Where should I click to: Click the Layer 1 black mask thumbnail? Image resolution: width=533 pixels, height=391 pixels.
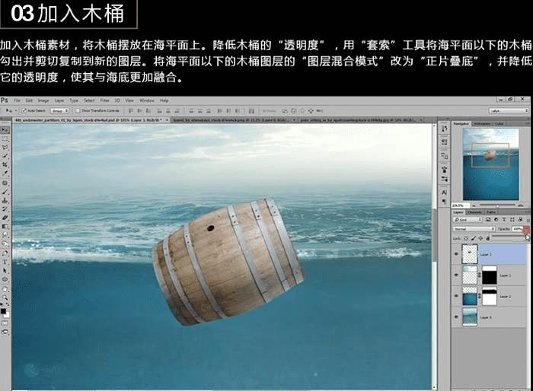(490, 275)
